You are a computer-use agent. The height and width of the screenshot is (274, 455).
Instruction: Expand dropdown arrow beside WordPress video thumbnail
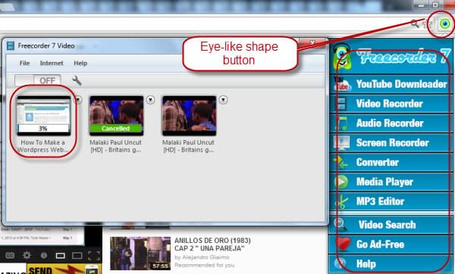[78, 100]
